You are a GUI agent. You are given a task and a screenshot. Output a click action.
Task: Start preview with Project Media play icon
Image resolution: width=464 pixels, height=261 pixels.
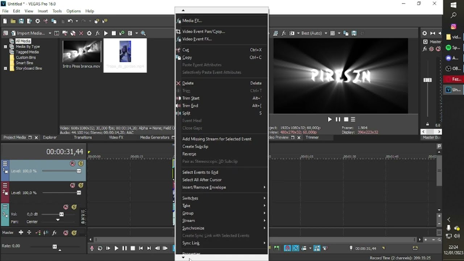106,33
